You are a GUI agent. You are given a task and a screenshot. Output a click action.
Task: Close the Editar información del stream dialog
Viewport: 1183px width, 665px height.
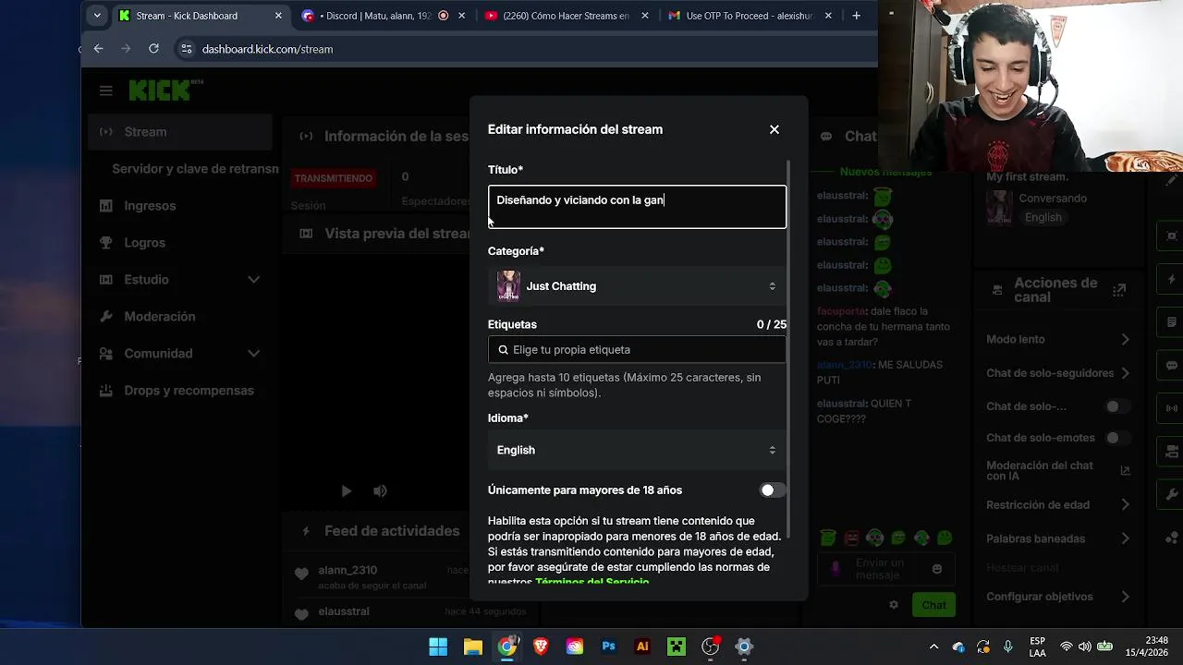pos(774,129)
